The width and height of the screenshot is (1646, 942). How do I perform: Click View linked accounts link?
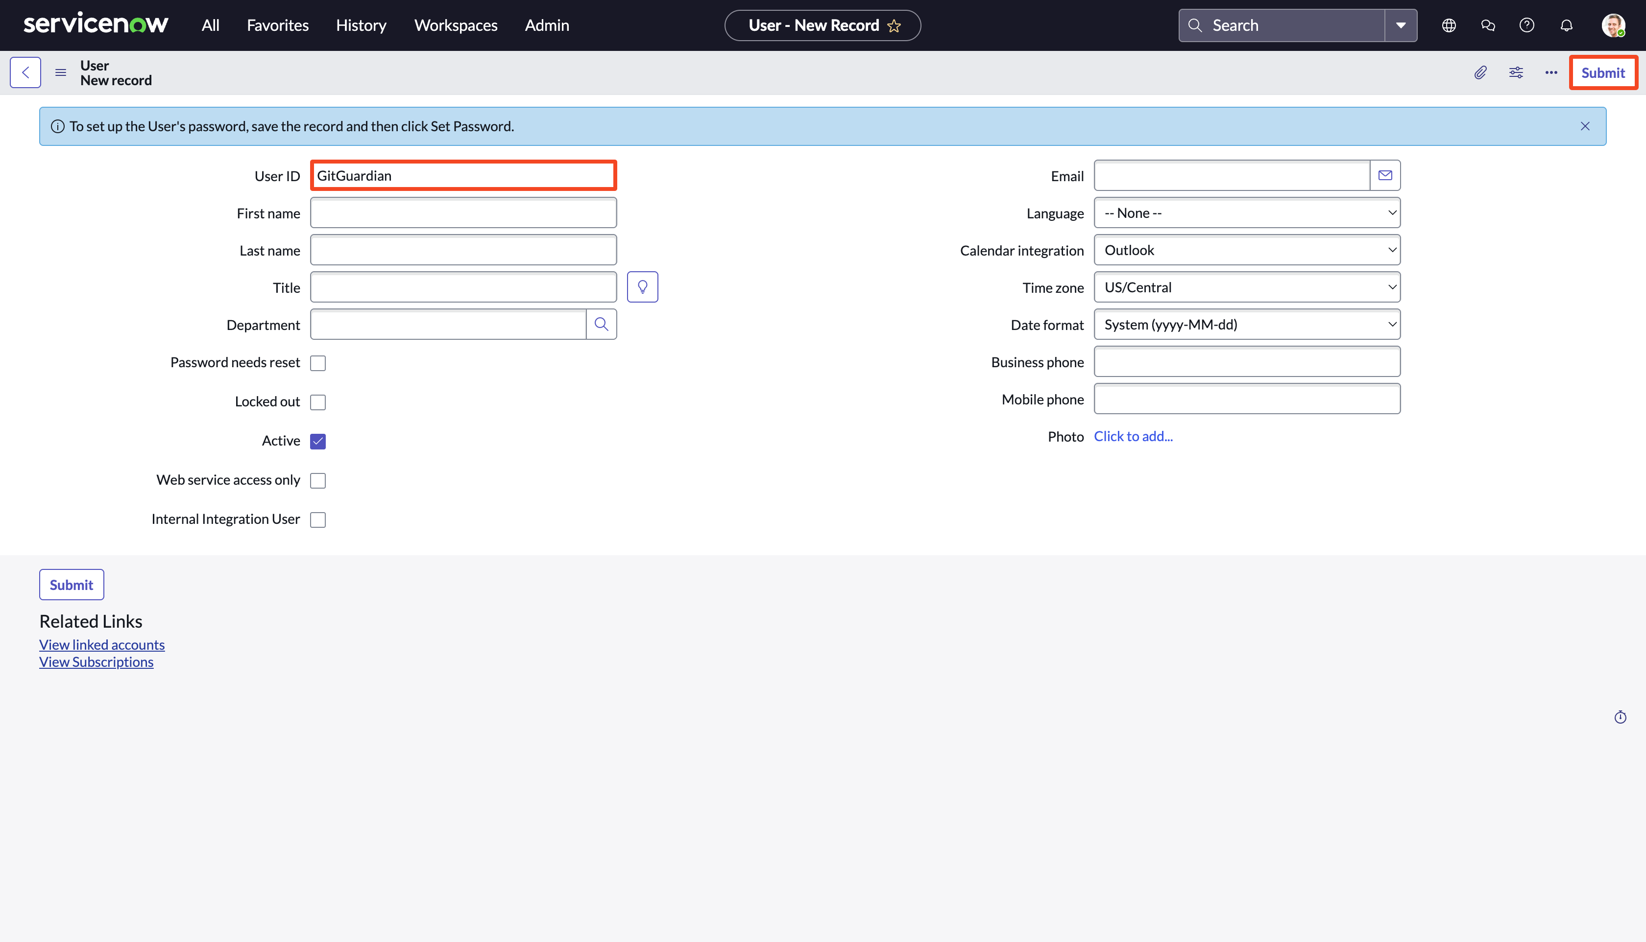tap(102, 645)
